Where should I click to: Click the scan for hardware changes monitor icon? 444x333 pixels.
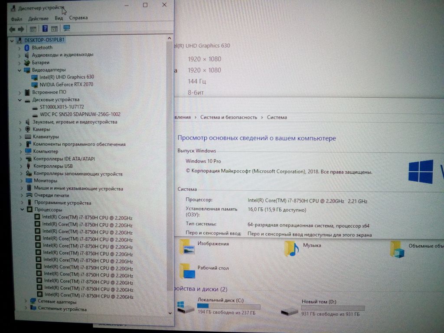(x=67, y=28)
